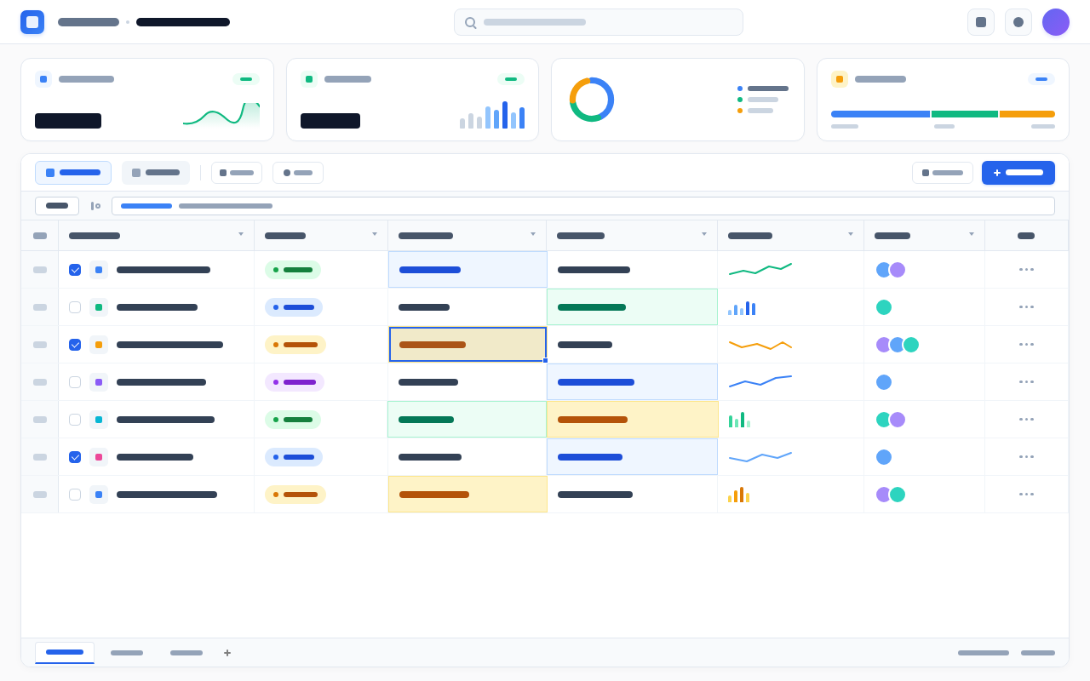Click into the formula input field
Screen dimensions: 1090x681
click(583, 206)
